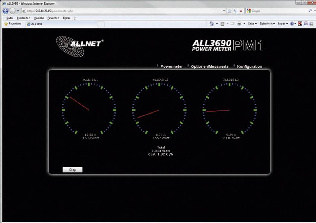Click the rightmost command bar icon
Viewport: 316px width, 223px height.
tap(311, 24)
